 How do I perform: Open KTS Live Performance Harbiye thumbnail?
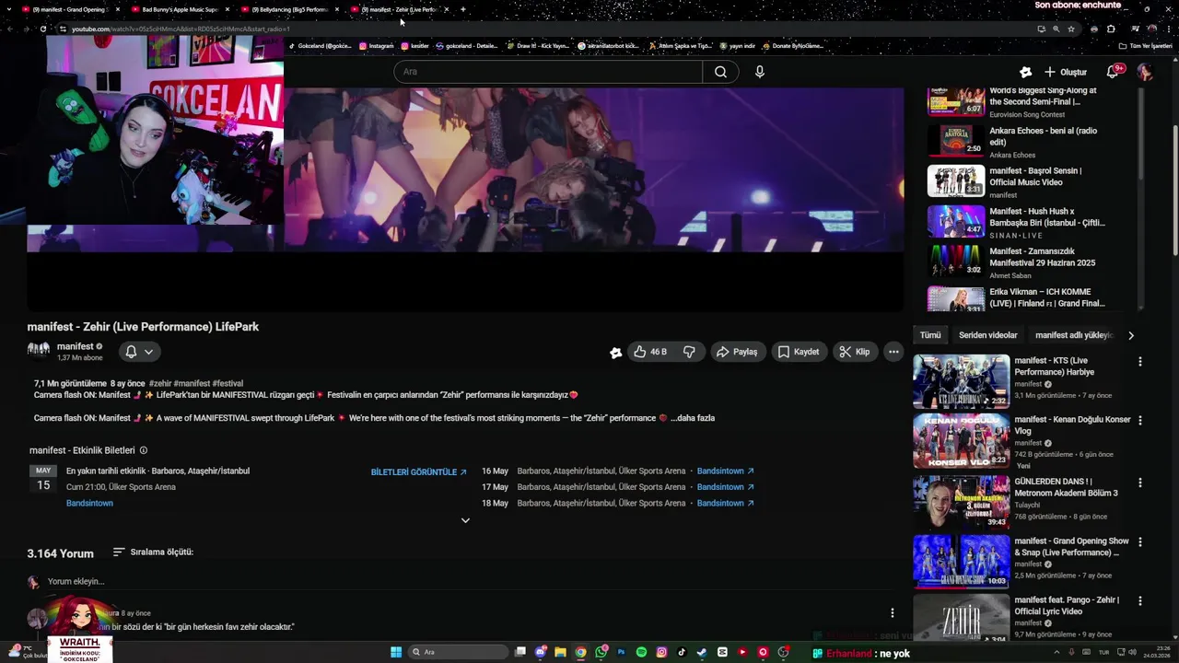(x=961, y=381)
